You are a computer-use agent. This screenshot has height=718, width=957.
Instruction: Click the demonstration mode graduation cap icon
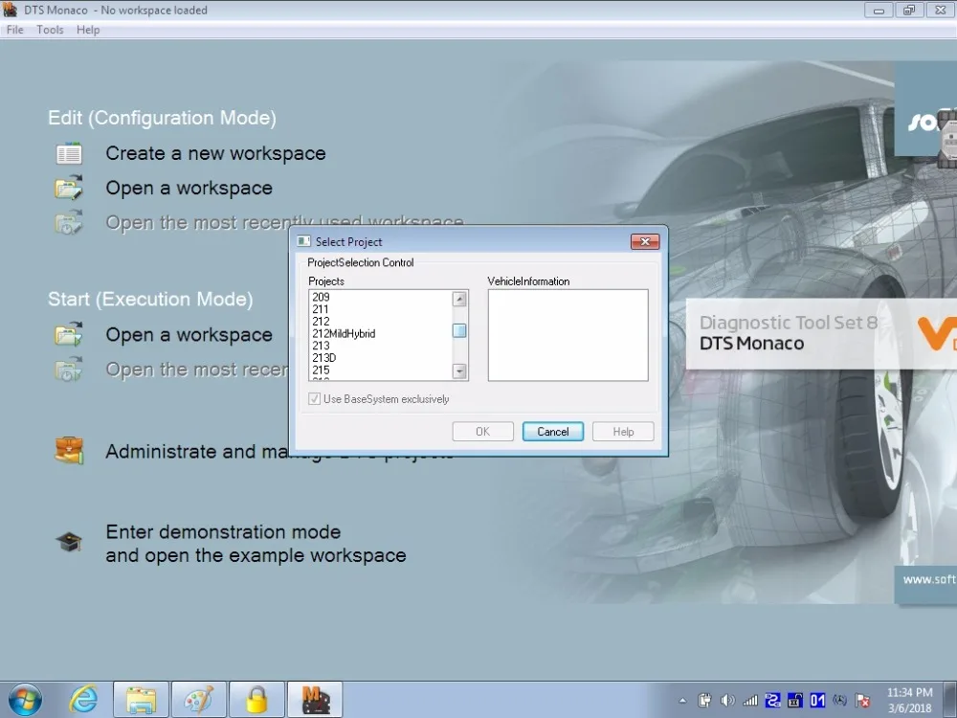[69, 542]
